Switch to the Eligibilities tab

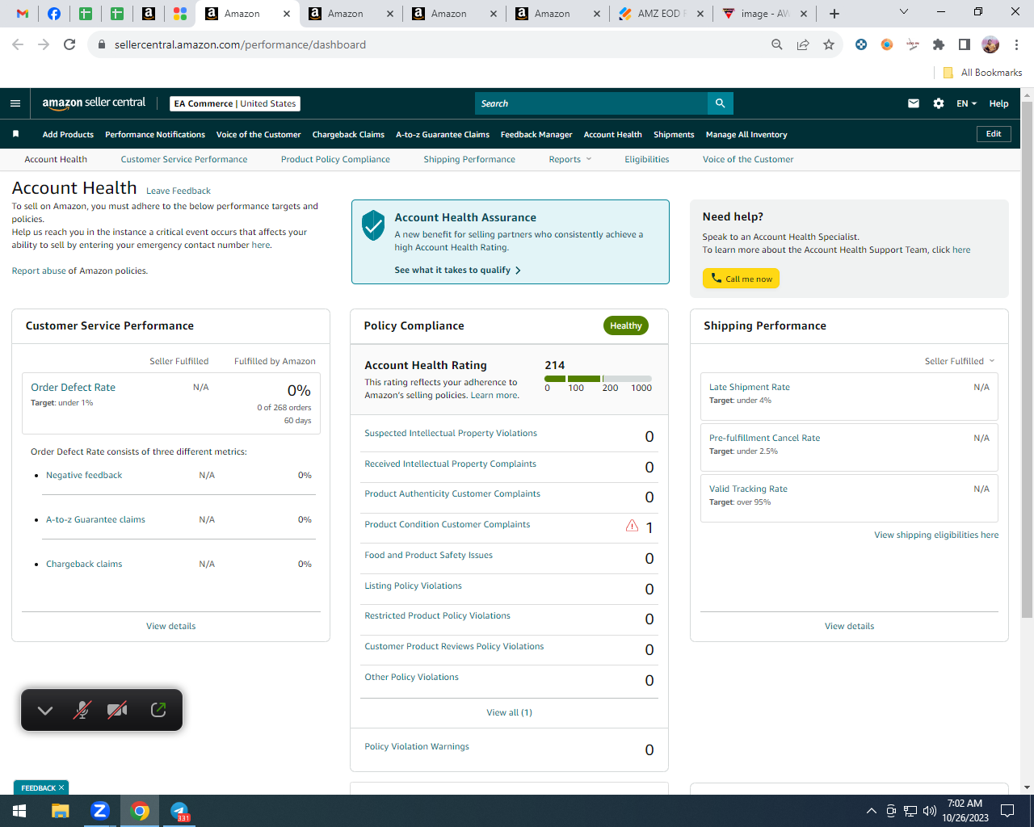(647, 159)
